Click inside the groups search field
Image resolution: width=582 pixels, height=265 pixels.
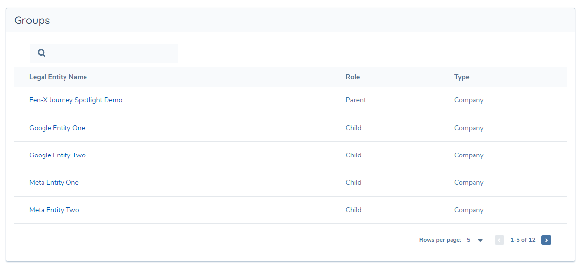pos(111,53)
